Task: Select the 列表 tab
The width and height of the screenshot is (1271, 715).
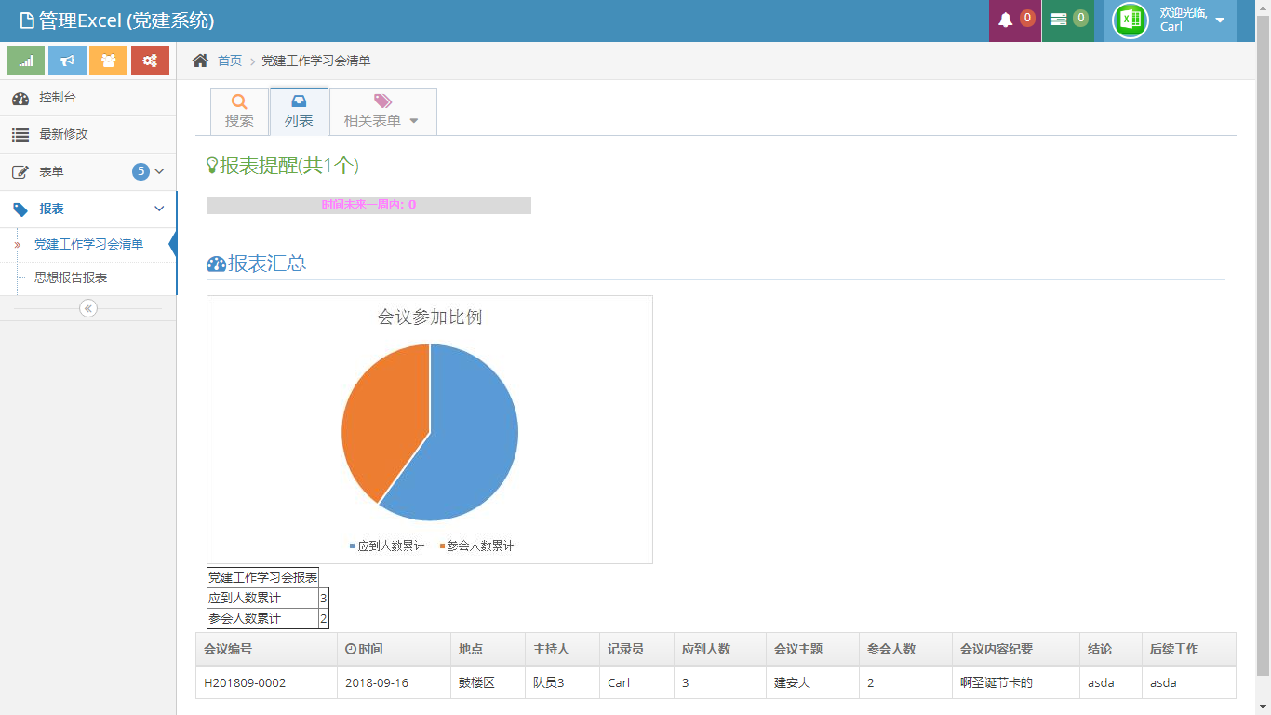Action: 299,112
